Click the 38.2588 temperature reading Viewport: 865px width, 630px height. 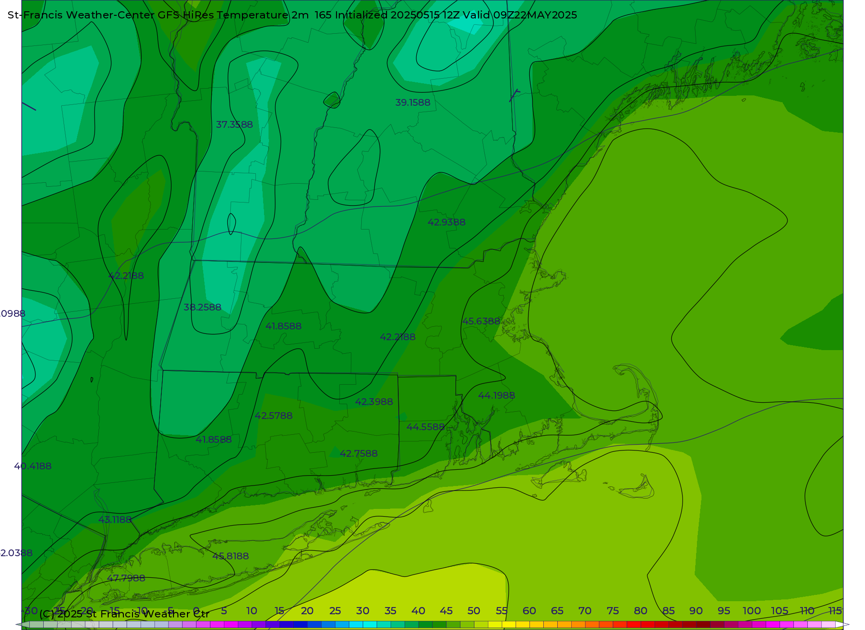202,307
